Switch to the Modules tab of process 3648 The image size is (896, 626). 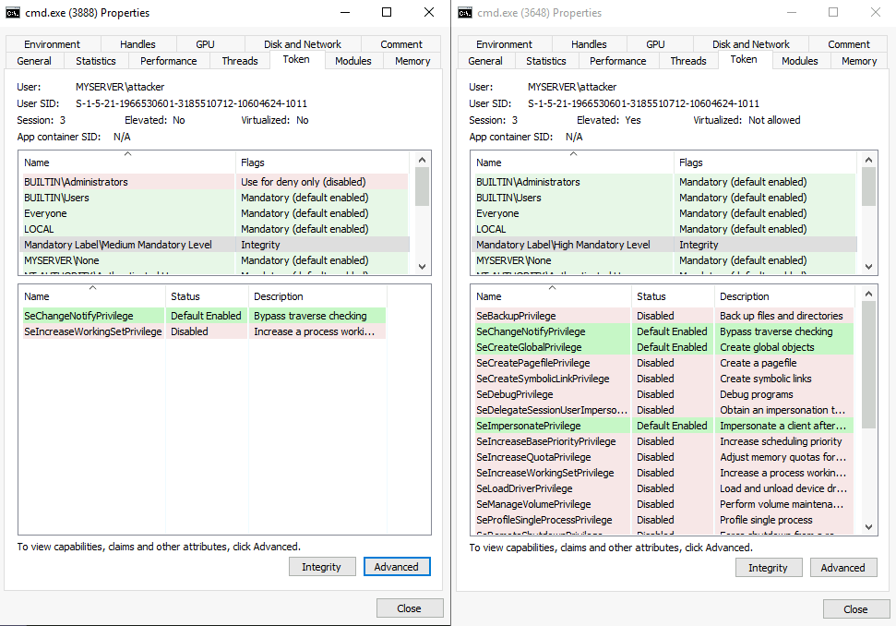click(x=799, y=61)
